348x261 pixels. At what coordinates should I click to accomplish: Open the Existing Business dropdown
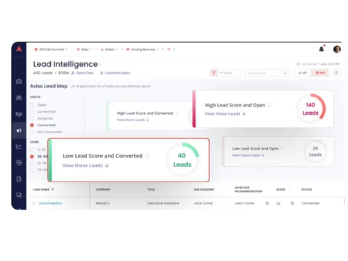[x=143, y=49]
